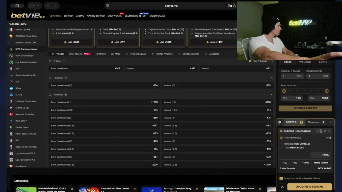Open Cruz Azul vs Chivas news thumbnail
Screen dimensions: 342x192
(x=89, y=190)
